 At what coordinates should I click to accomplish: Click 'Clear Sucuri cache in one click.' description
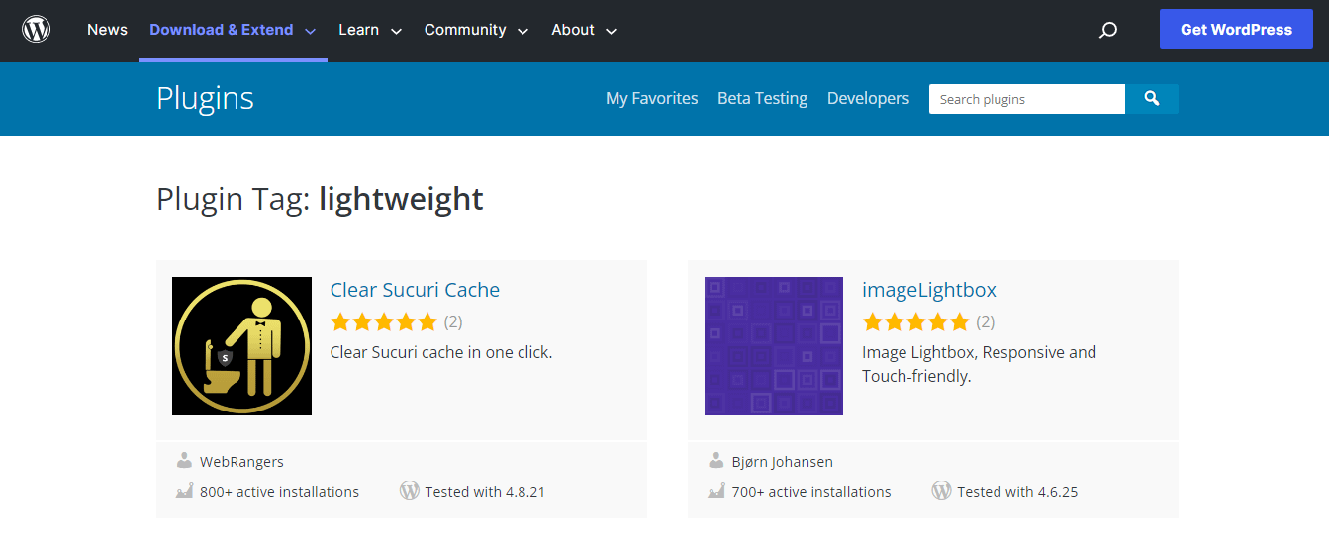[441, 352]
